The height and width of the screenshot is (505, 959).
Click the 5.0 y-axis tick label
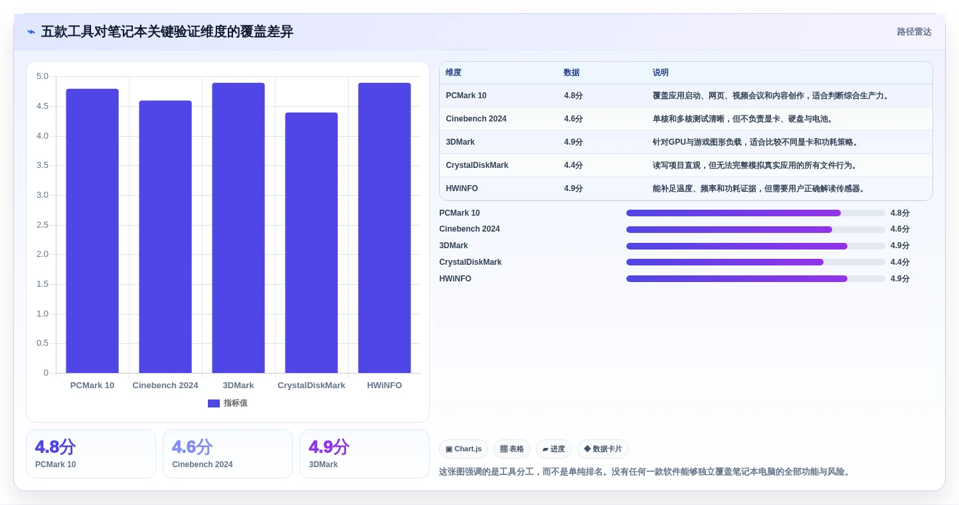[43, 76]
